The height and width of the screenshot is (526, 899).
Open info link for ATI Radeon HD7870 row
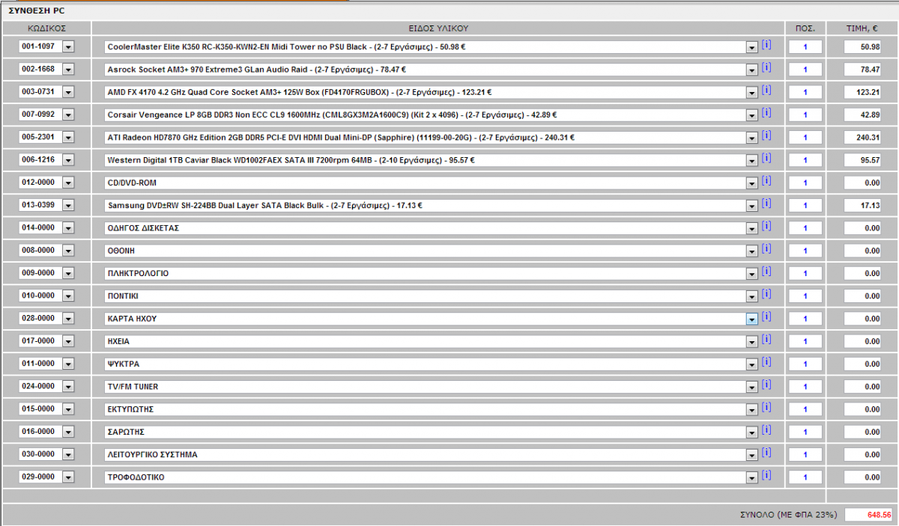click(x=766, y=135)
